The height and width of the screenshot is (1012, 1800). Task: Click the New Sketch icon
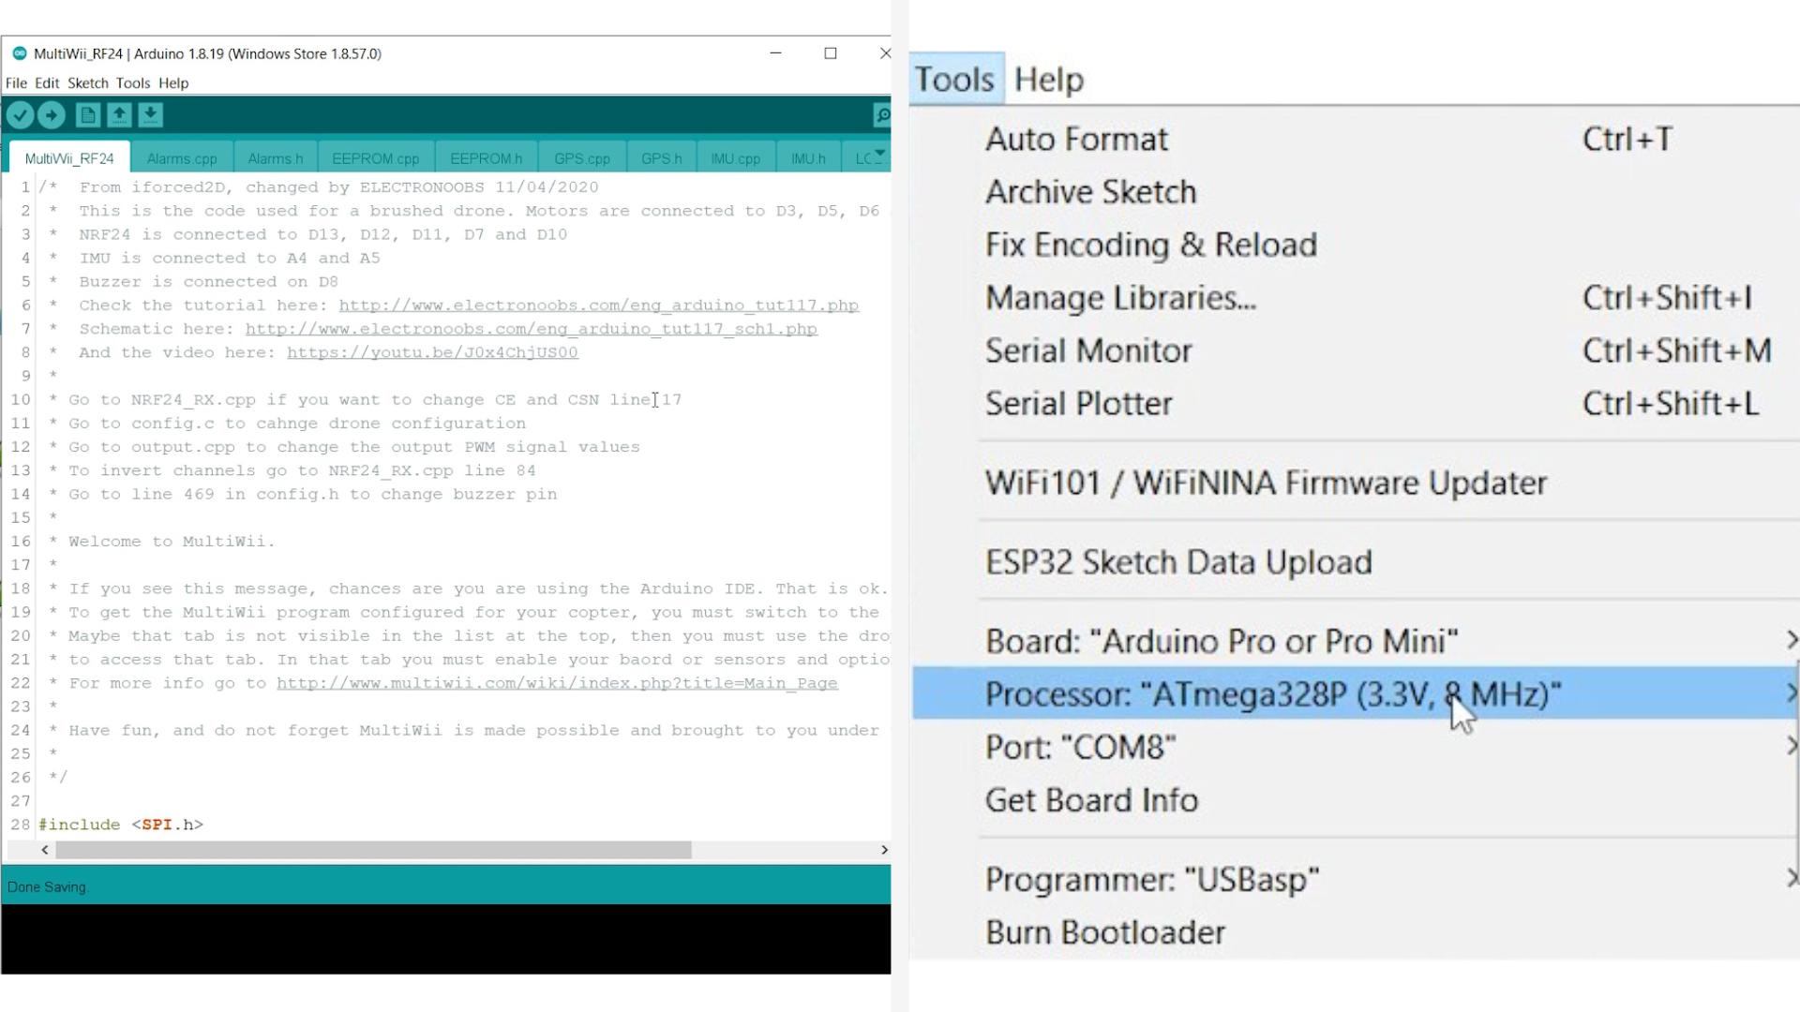pos(86,113)
